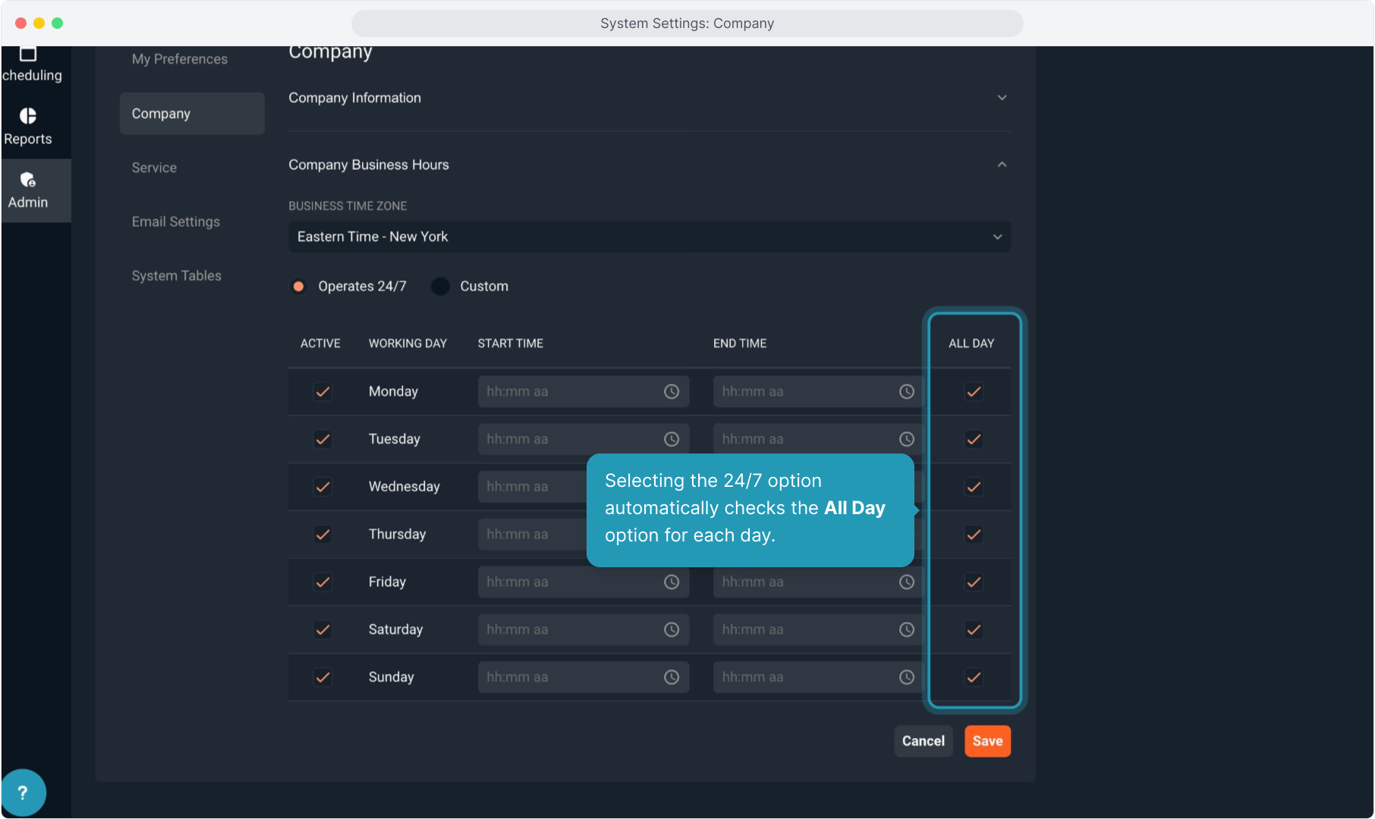Click Sunday end time clock icon

[907, 677]
